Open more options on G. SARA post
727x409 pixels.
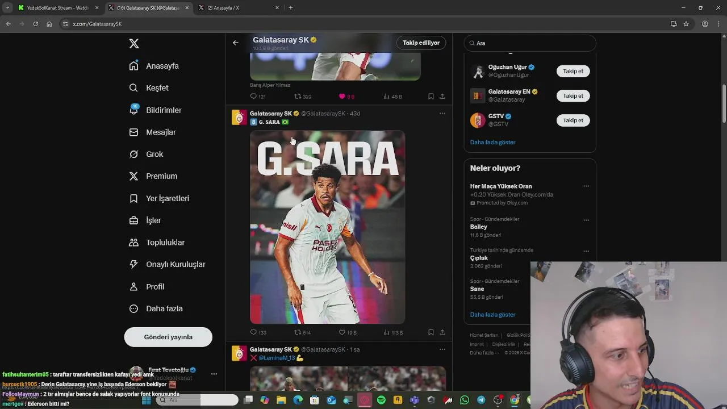(442, 114)
